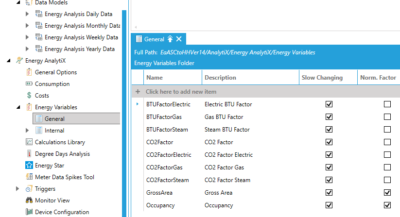
Task: Select Device Configuration in the tree
Action: (x=62, y=212)
